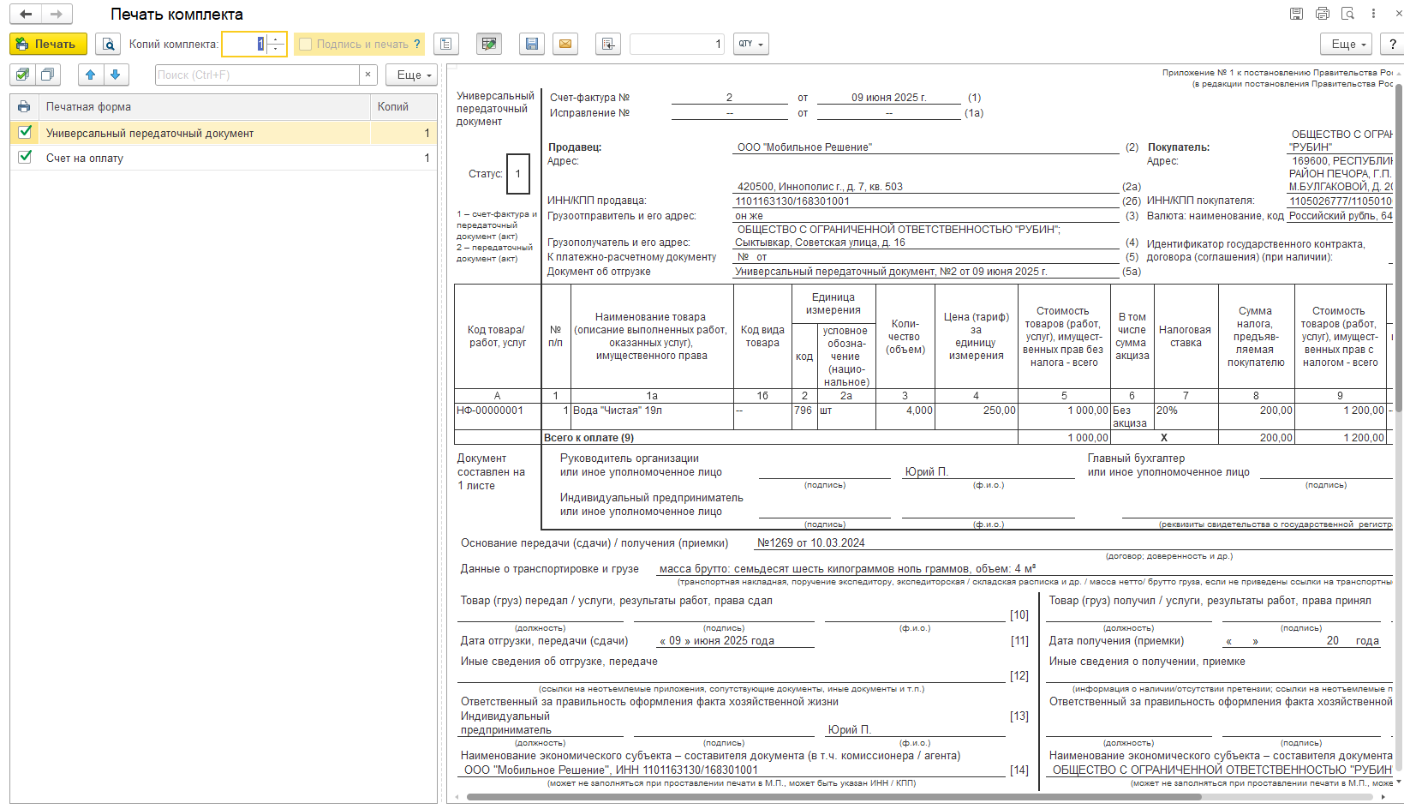Go back with the left arrow button
The height and width of the screenshot is (809, 1404).
tap(26, 14)
